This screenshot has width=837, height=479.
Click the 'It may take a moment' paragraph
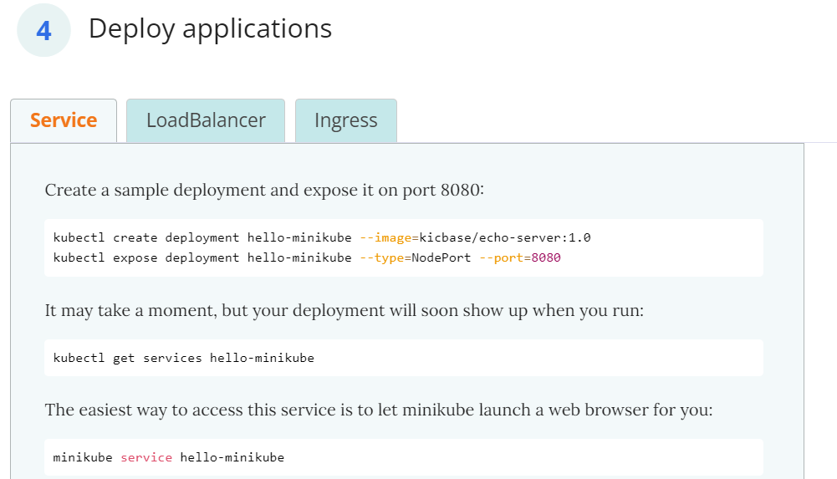click(x=344, y=311)
